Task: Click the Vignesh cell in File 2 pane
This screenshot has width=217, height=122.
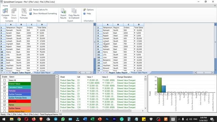Action: 107,44
